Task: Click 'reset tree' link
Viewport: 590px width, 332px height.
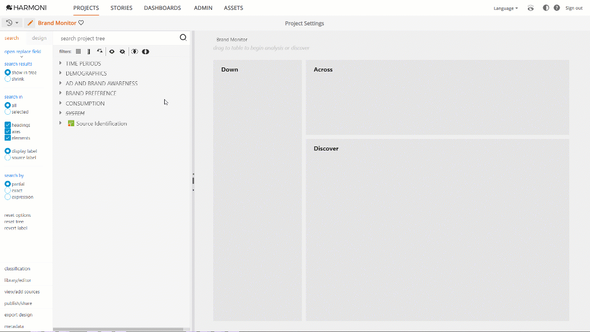Action: coord(14,222)
